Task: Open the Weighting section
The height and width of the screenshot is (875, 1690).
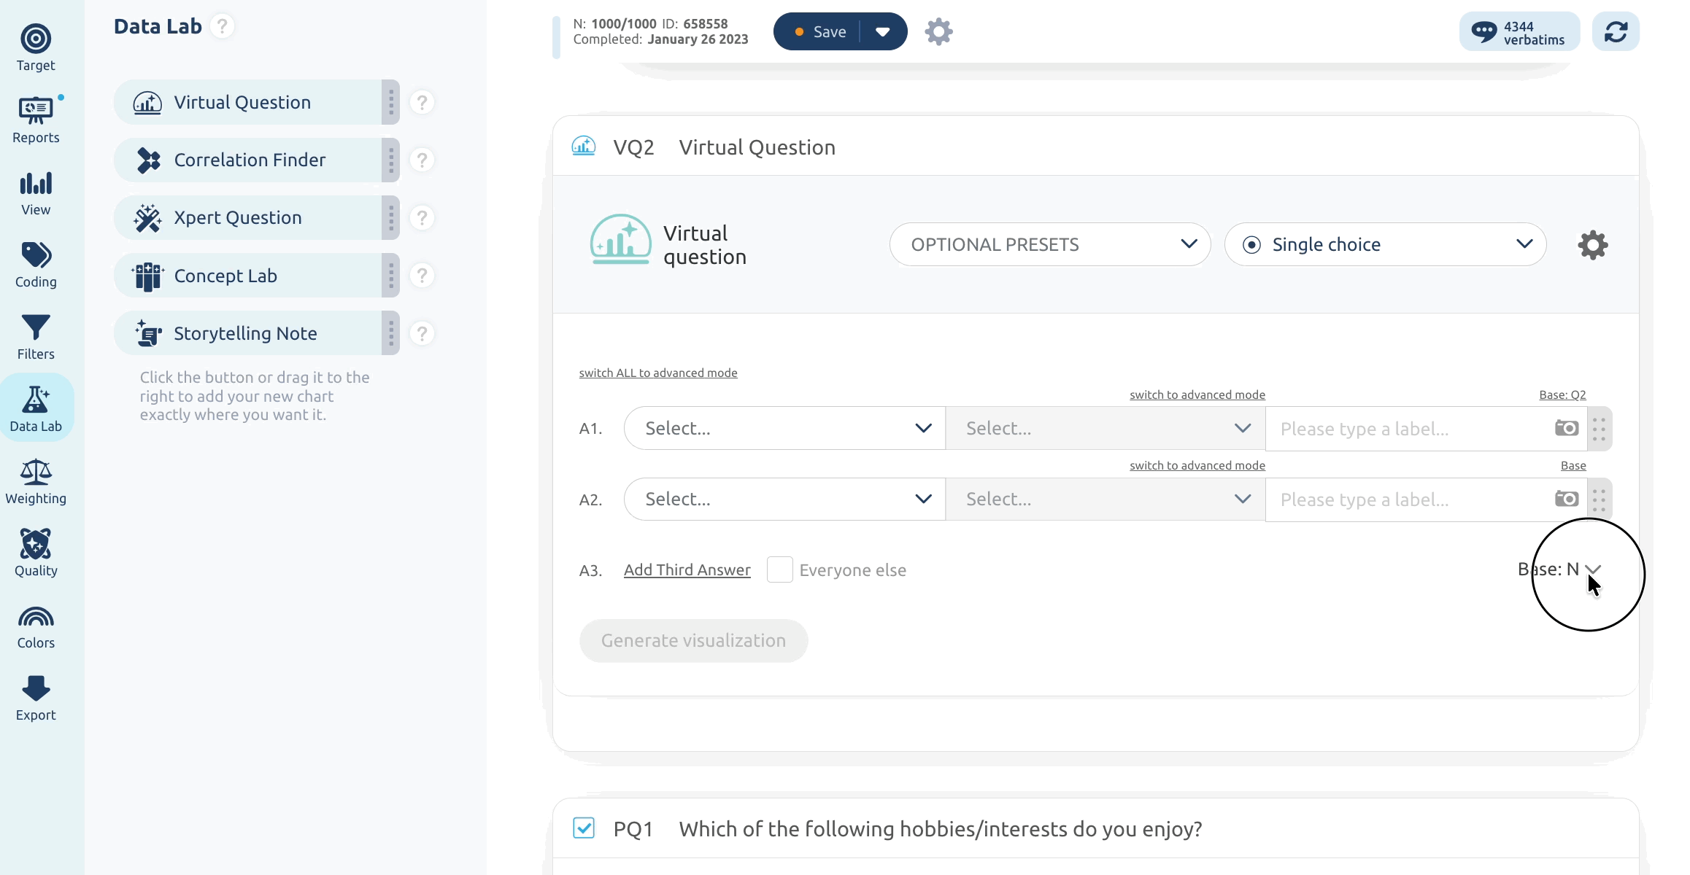Action: [x=36, y=481]
